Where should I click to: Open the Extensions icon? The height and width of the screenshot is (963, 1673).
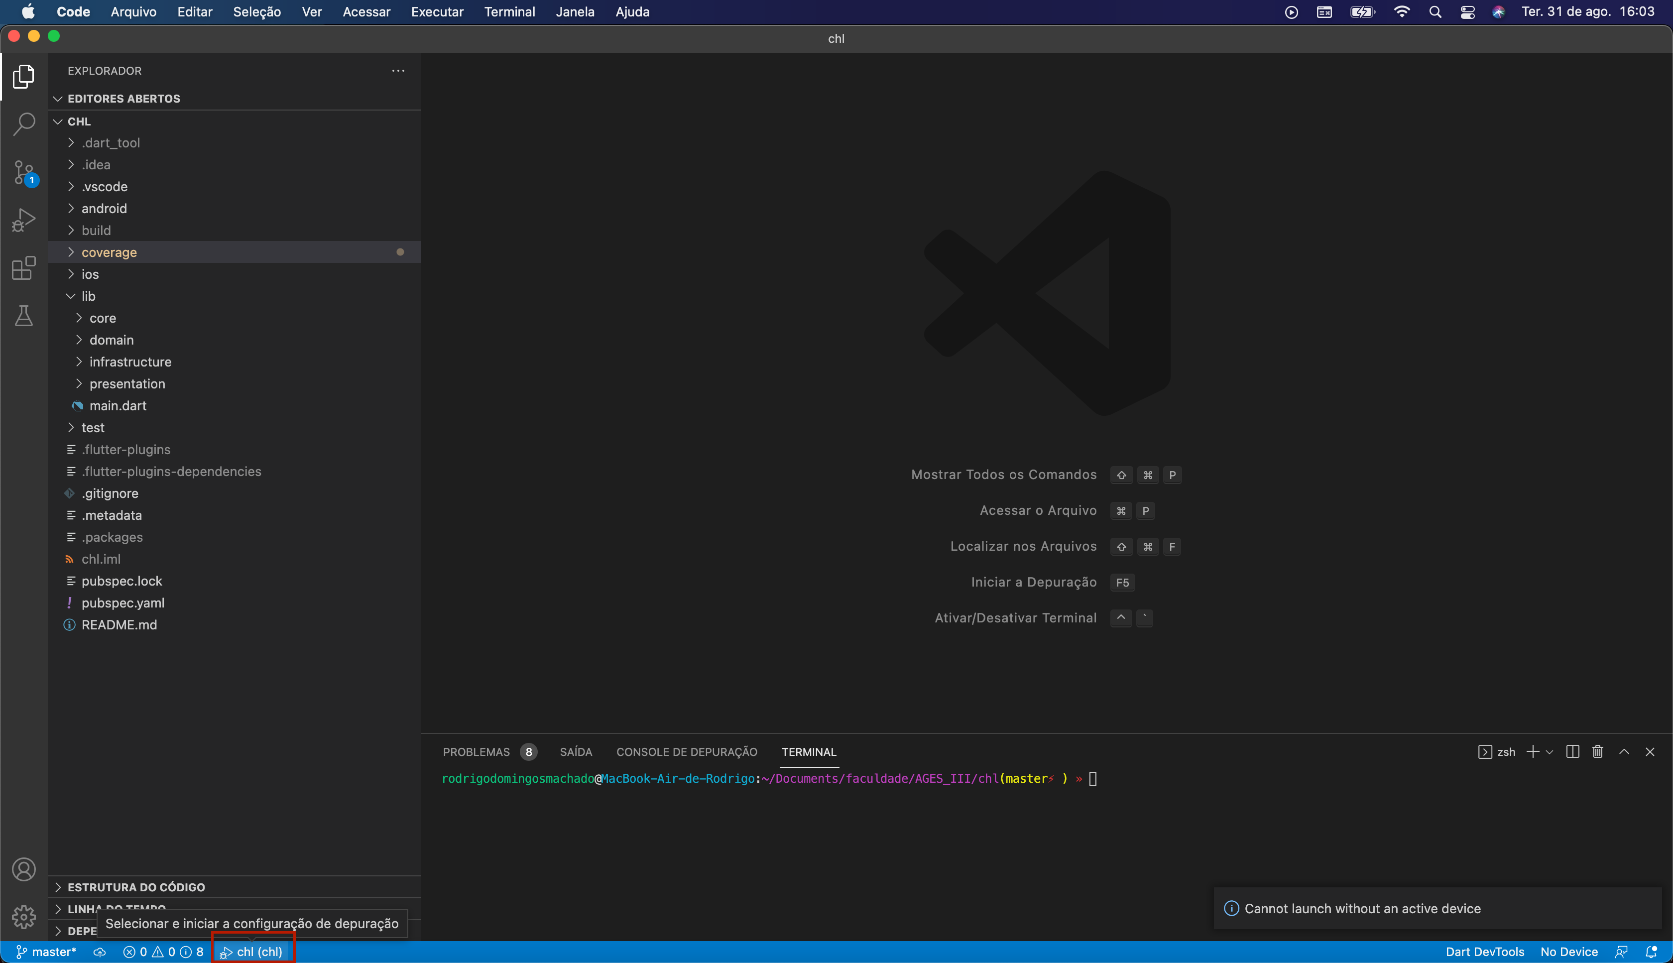click(24, 268)
